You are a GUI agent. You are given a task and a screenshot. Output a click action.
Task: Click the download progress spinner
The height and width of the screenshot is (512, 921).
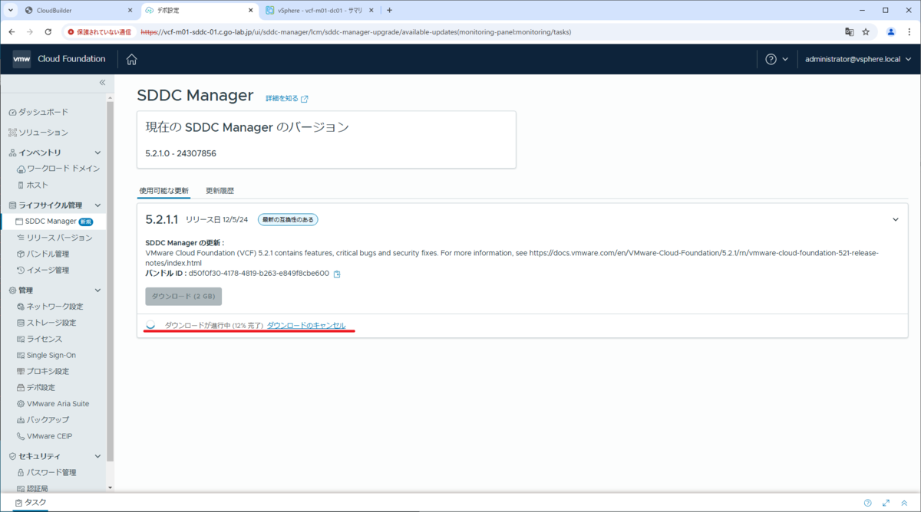[150, 326]
